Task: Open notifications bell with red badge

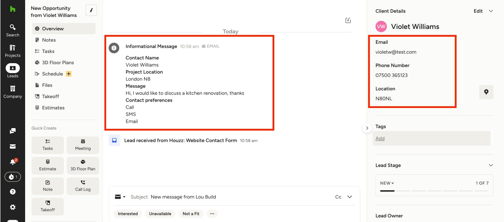Action: (x=13, y=162)
